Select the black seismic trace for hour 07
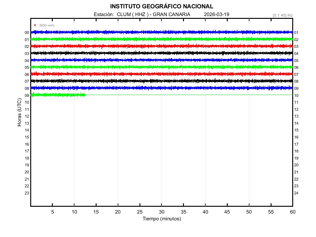The height and width of the screenshot is (237, 316). [x=162, y=81]
